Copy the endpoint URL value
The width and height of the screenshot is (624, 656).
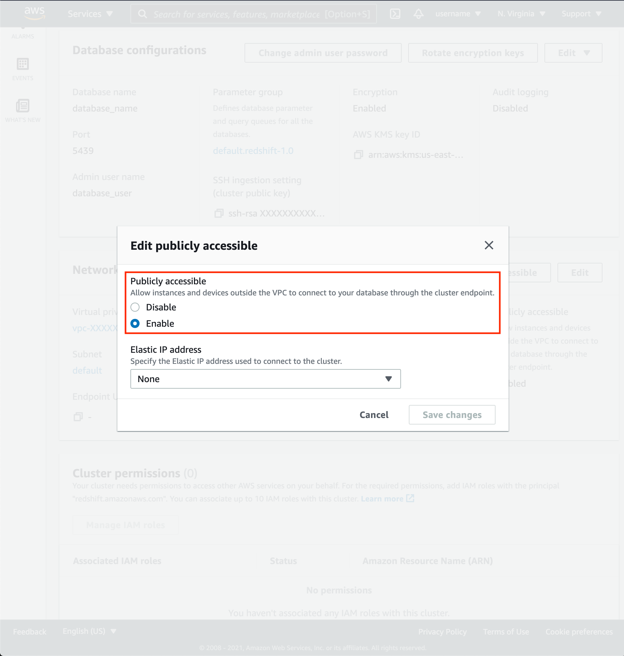click(x=78, y=416)
